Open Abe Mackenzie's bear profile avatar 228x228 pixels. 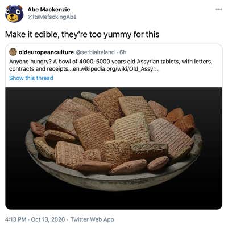(14, 14)
